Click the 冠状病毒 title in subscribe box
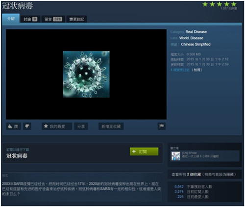The width and height of the screenshot is (245, 207). pyautogui.click(x=17, y=156)
